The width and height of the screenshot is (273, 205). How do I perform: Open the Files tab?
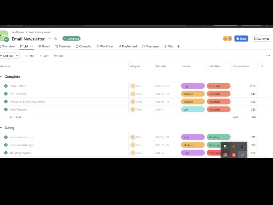(x=169, y=46)
